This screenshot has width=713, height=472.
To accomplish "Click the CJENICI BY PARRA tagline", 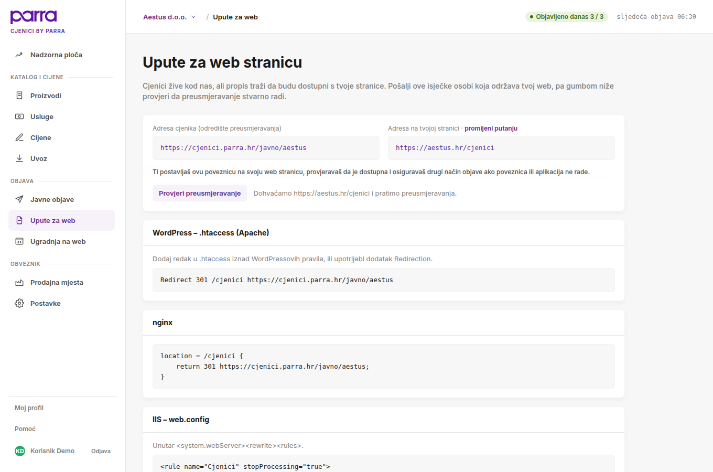I will point(38,31).
